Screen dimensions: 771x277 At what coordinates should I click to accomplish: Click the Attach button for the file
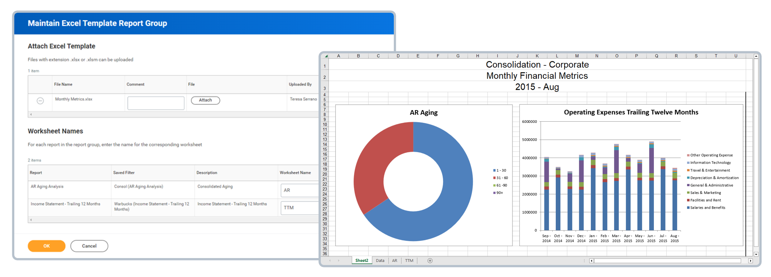(x=206, y=100)
